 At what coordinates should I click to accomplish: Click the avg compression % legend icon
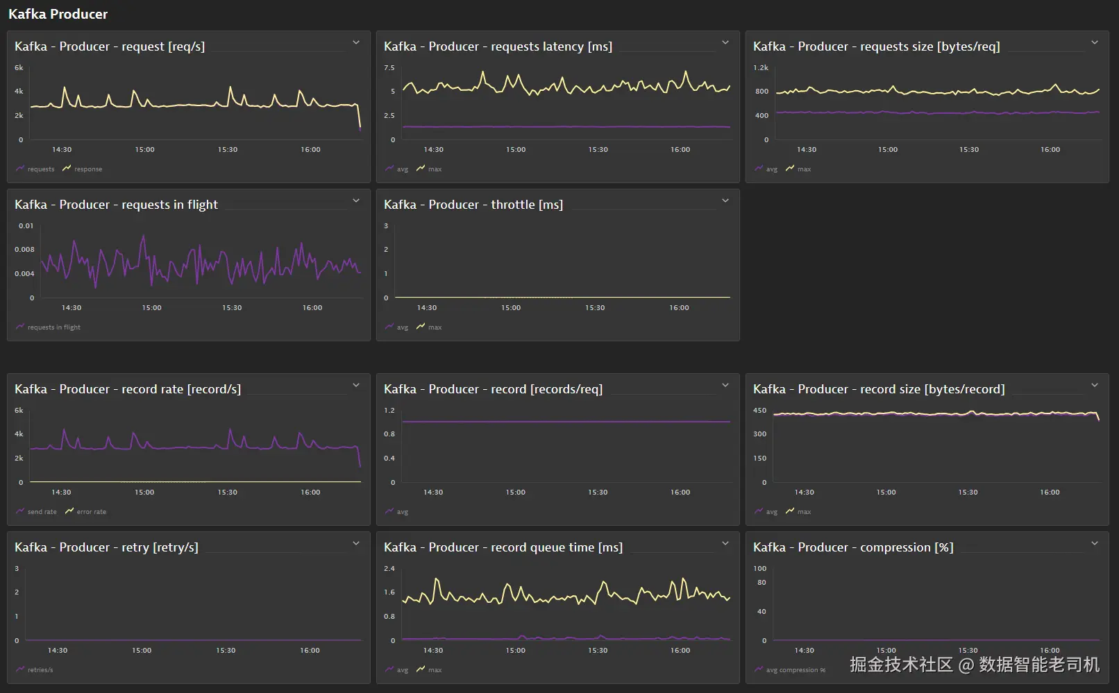(x=759, y=669)
